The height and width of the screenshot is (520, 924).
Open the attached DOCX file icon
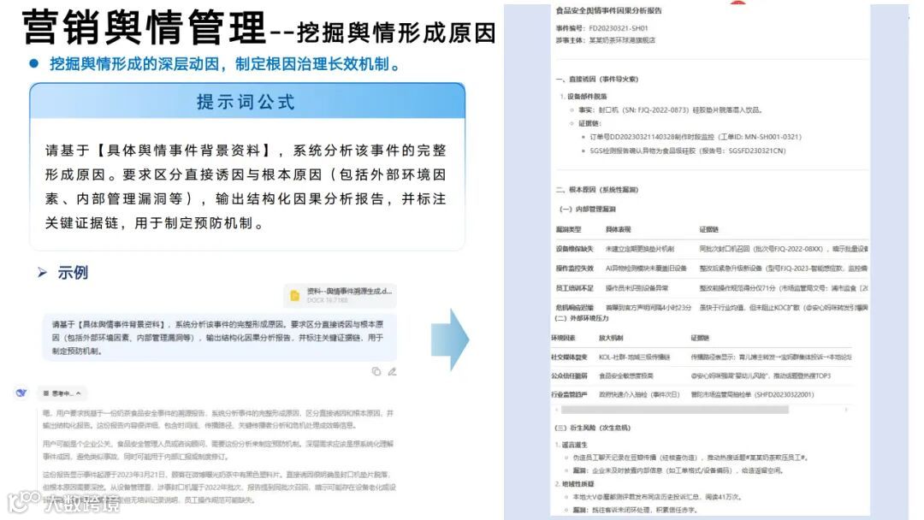(294, 296)
